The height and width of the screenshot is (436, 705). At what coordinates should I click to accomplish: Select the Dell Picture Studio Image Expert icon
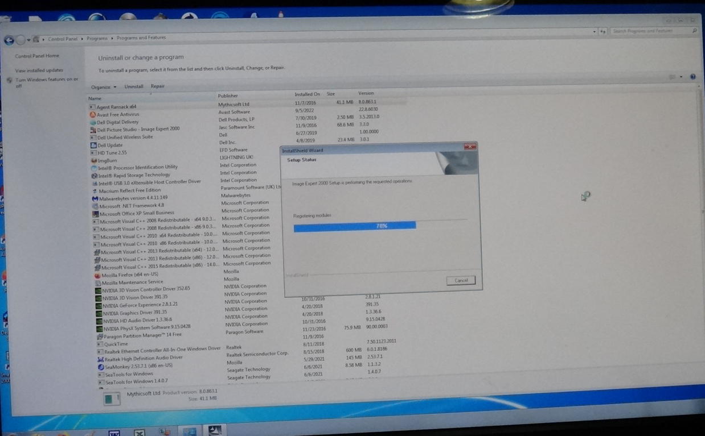(x=93, y=130)
